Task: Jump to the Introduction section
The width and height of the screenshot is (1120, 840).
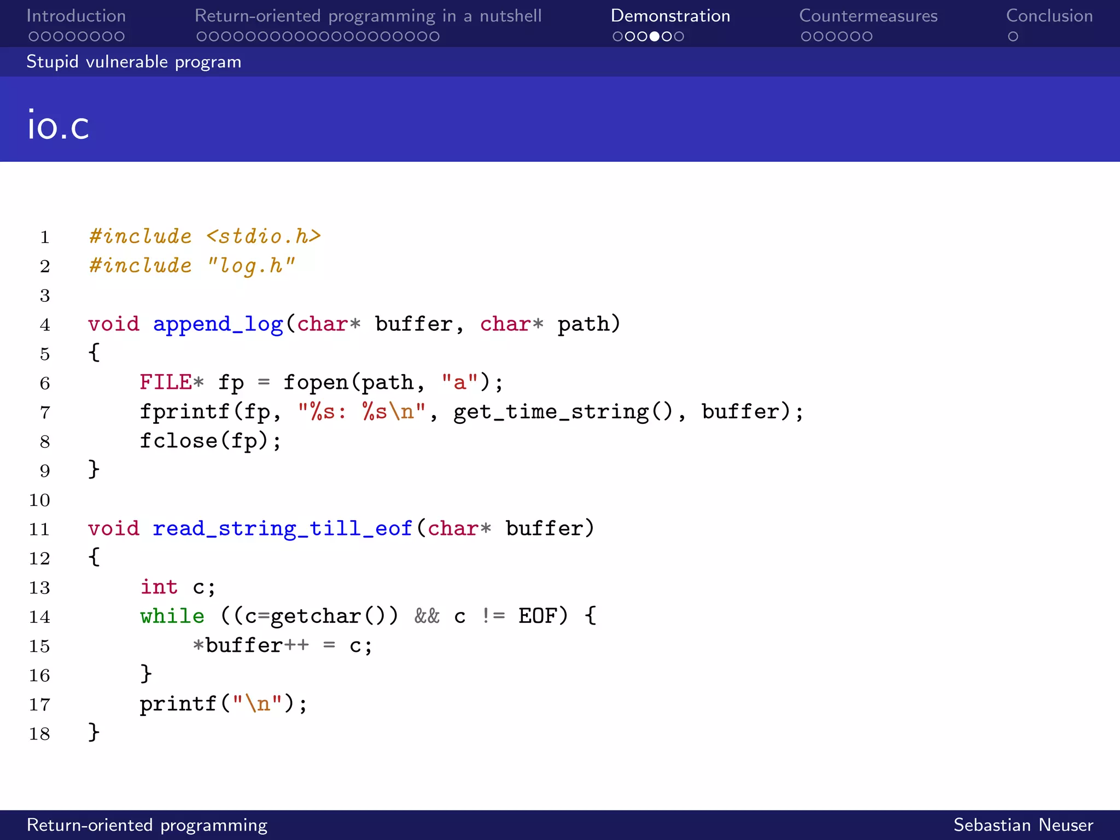Action: [x=76, y=16]
